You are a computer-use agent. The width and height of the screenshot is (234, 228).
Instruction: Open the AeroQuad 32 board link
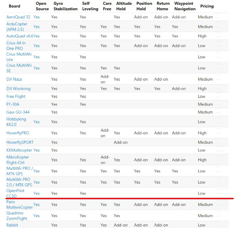coord(18,17)
